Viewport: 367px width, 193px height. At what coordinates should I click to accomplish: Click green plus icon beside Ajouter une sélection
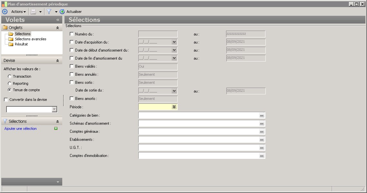(56, 129)
